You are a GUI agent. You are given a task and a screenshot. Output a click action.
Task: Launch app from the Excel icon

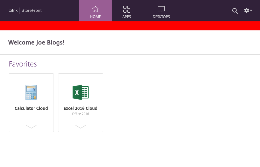pyautogui.click(x=81, y=92)
